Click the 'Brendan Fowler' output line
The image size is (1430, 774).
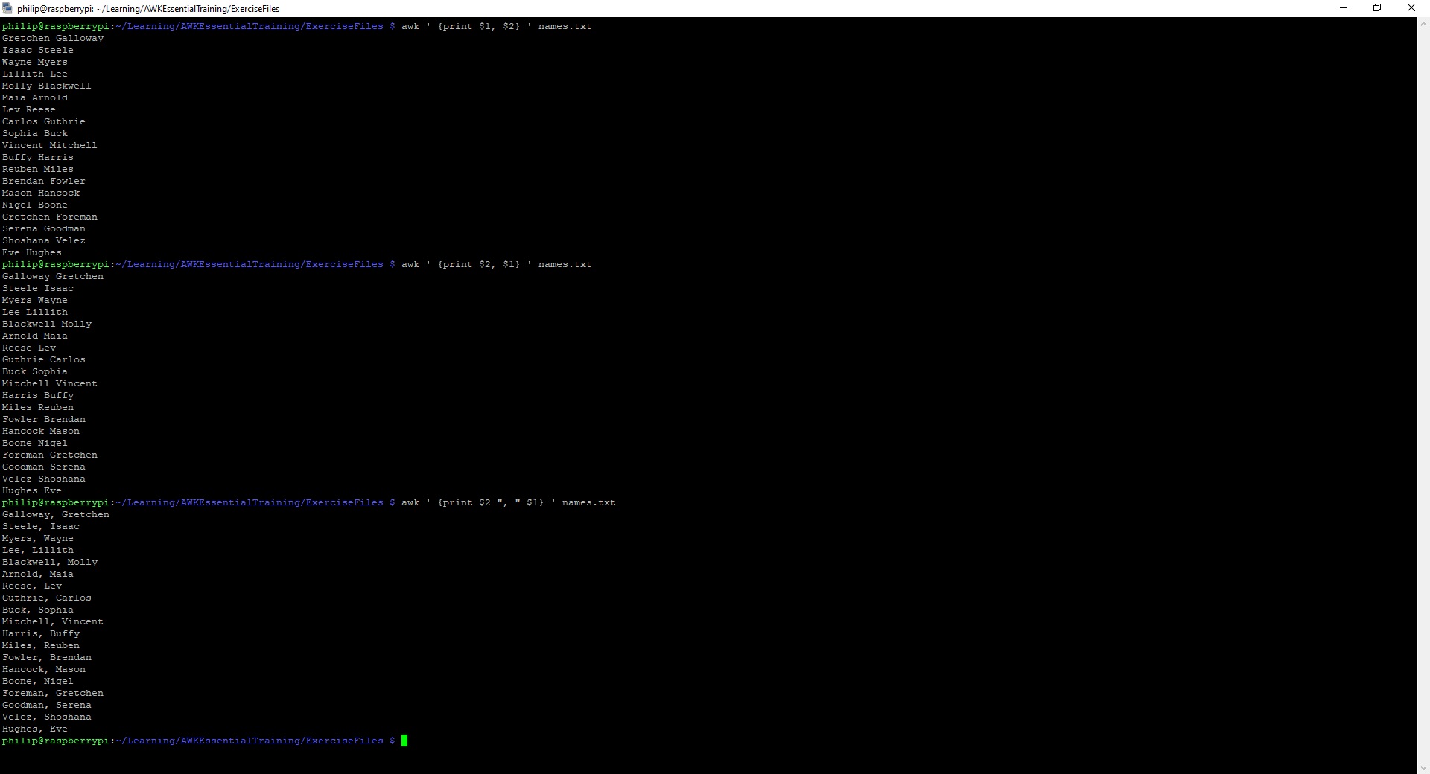(x=44, y=181)
